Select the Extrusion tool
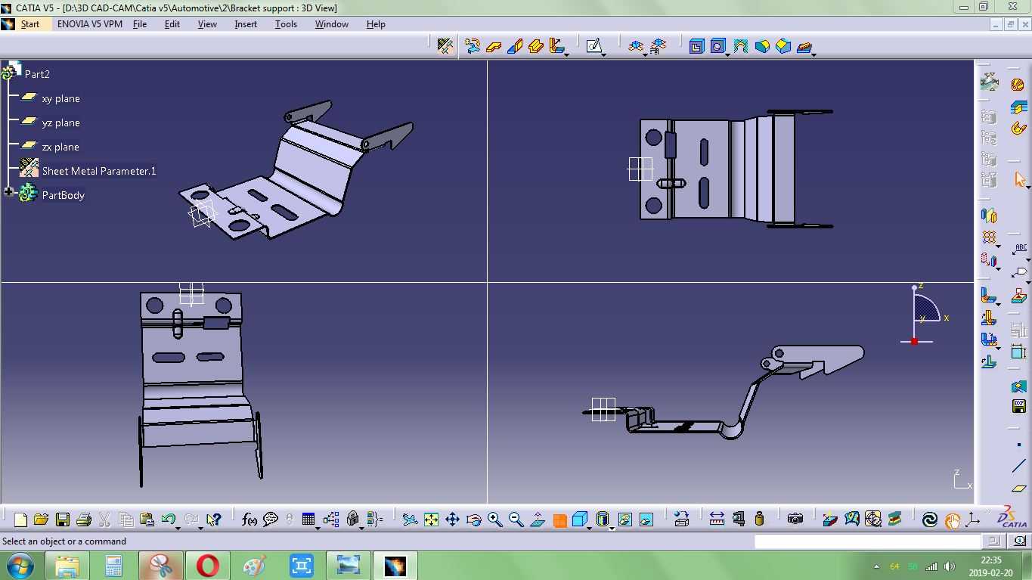 click(x=536, y=46)
